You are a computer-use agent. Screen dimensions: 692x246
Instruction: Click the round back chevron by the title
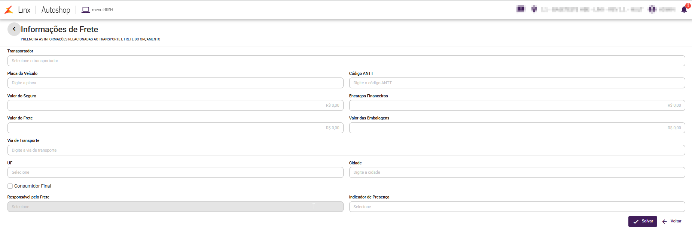click(14, 29)
